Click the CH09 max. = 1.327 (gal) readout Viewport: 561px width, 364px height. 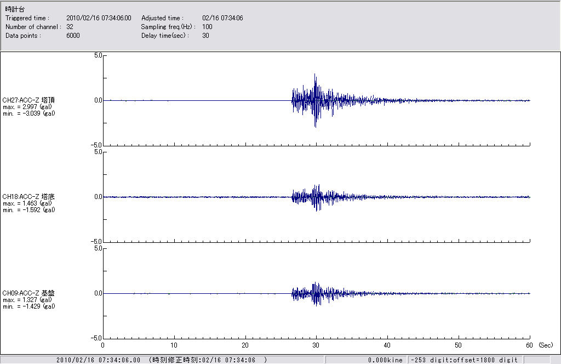(27, 299)
